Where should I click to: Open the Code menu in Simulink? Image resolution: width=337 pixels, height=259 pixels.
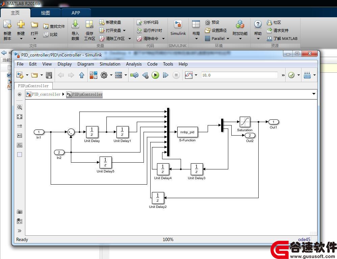tap(152, 64)
